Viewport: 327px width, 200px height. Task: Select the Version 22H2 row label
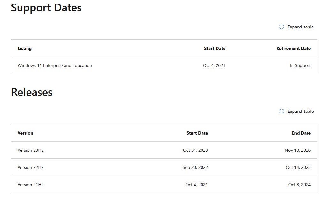coord(31,168)
